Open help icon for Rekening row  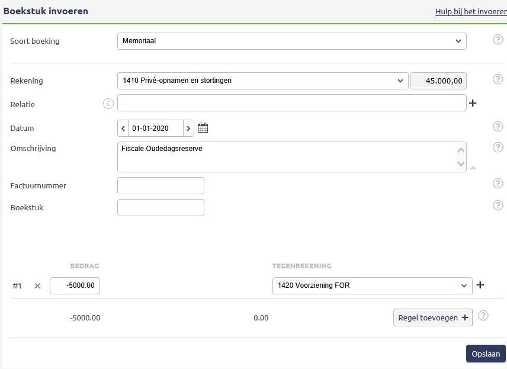pos(498,79)
